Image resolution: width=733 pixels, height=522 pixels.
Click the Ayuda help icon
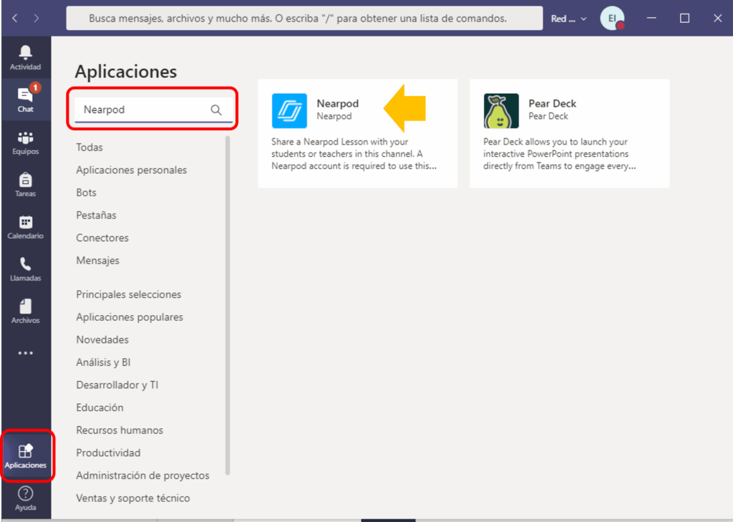(25, 497)
